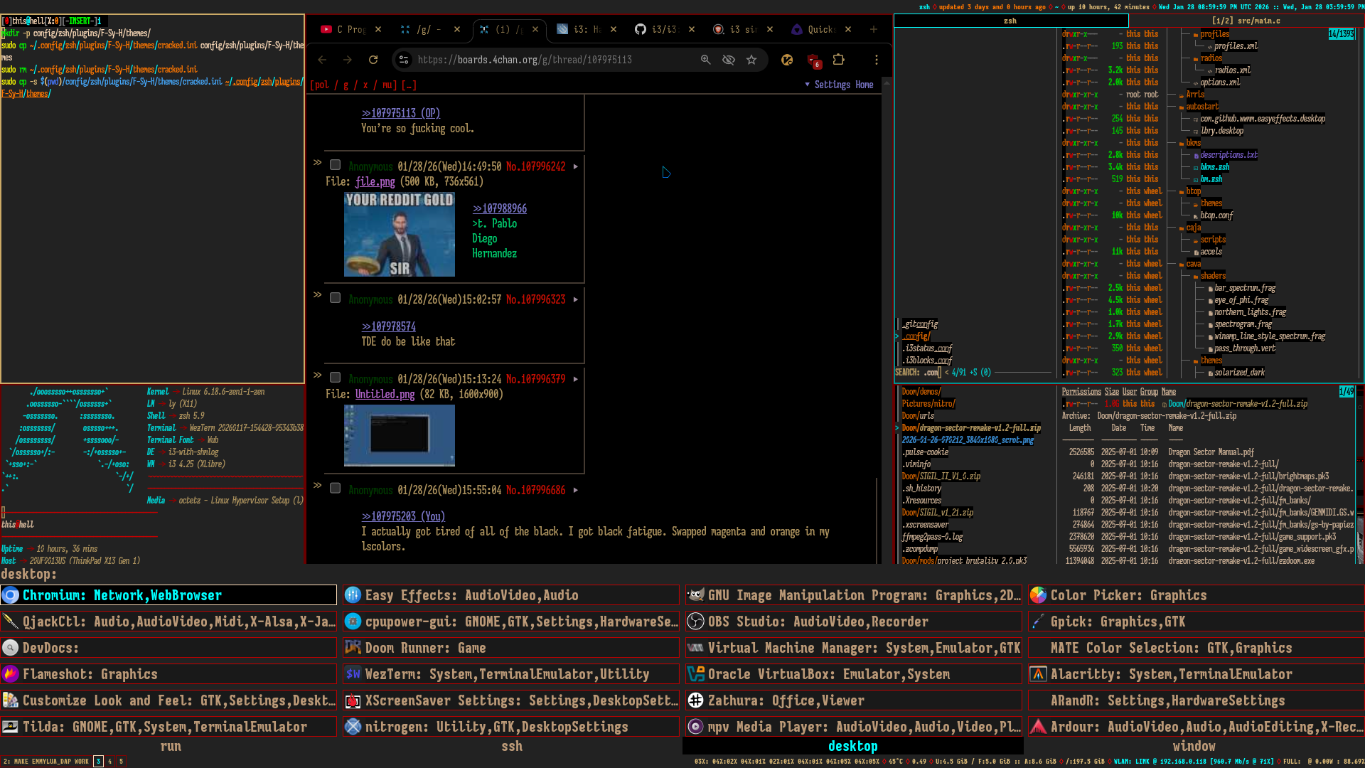1365x768 pixels.
Task: Click the crossed-out eye icon in the address bar
Action: coord(729,60)
